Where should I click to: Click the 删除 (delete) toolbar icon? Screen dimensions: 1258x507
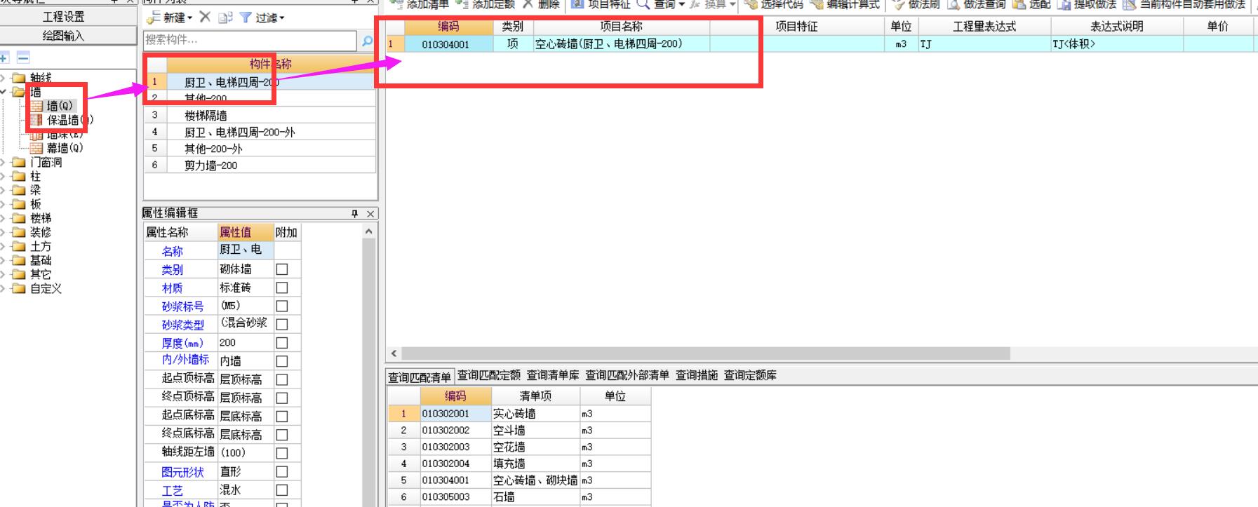pyautogui.click(x=528, y=4)
